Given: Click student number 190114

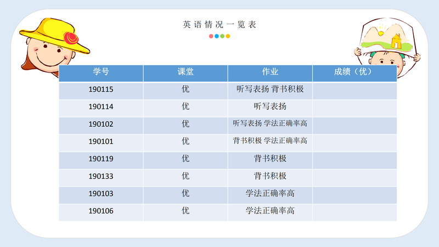Looking at the screenshot, I should point(101,106).
